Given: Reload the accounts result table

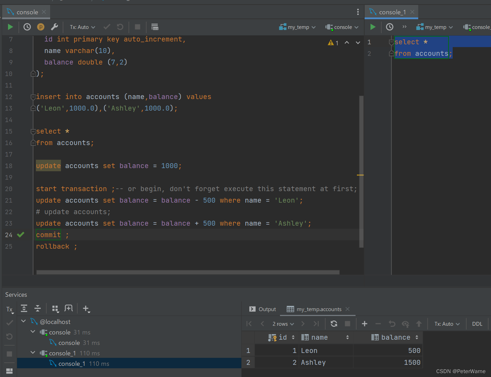Looking at the screenshot, I should [334, 324].
